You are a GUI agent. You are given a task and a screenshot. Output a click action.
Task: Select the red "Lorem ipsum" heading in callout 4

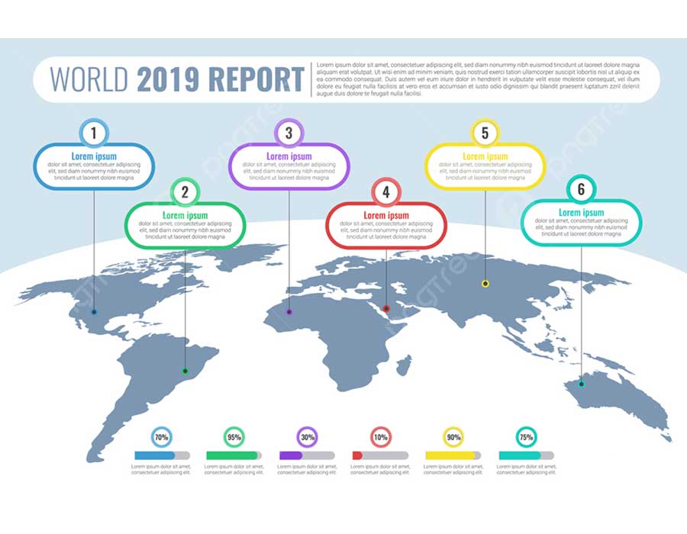click(x=386, y=215)
